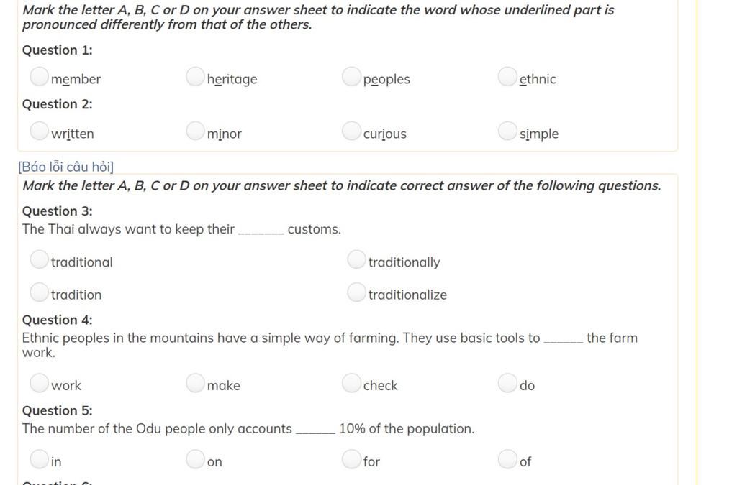Select 'traditionalize' radio button
Viewport: 737px width, 485px height.
pos(356,292)
